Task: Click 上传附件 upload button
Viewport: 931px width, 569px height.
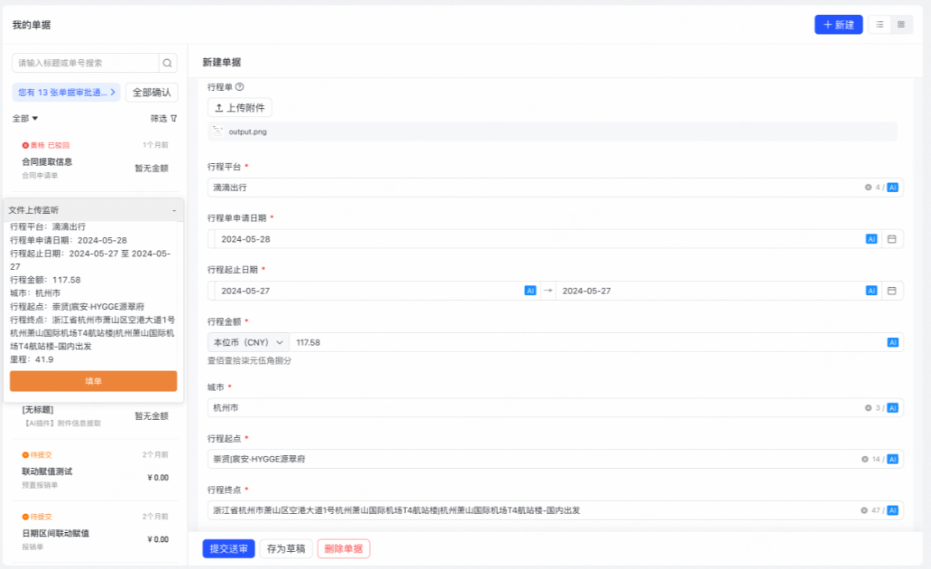Action: coord(240,107)
